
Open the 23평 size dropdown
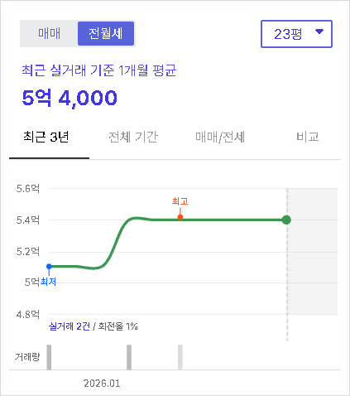point(296,34)
